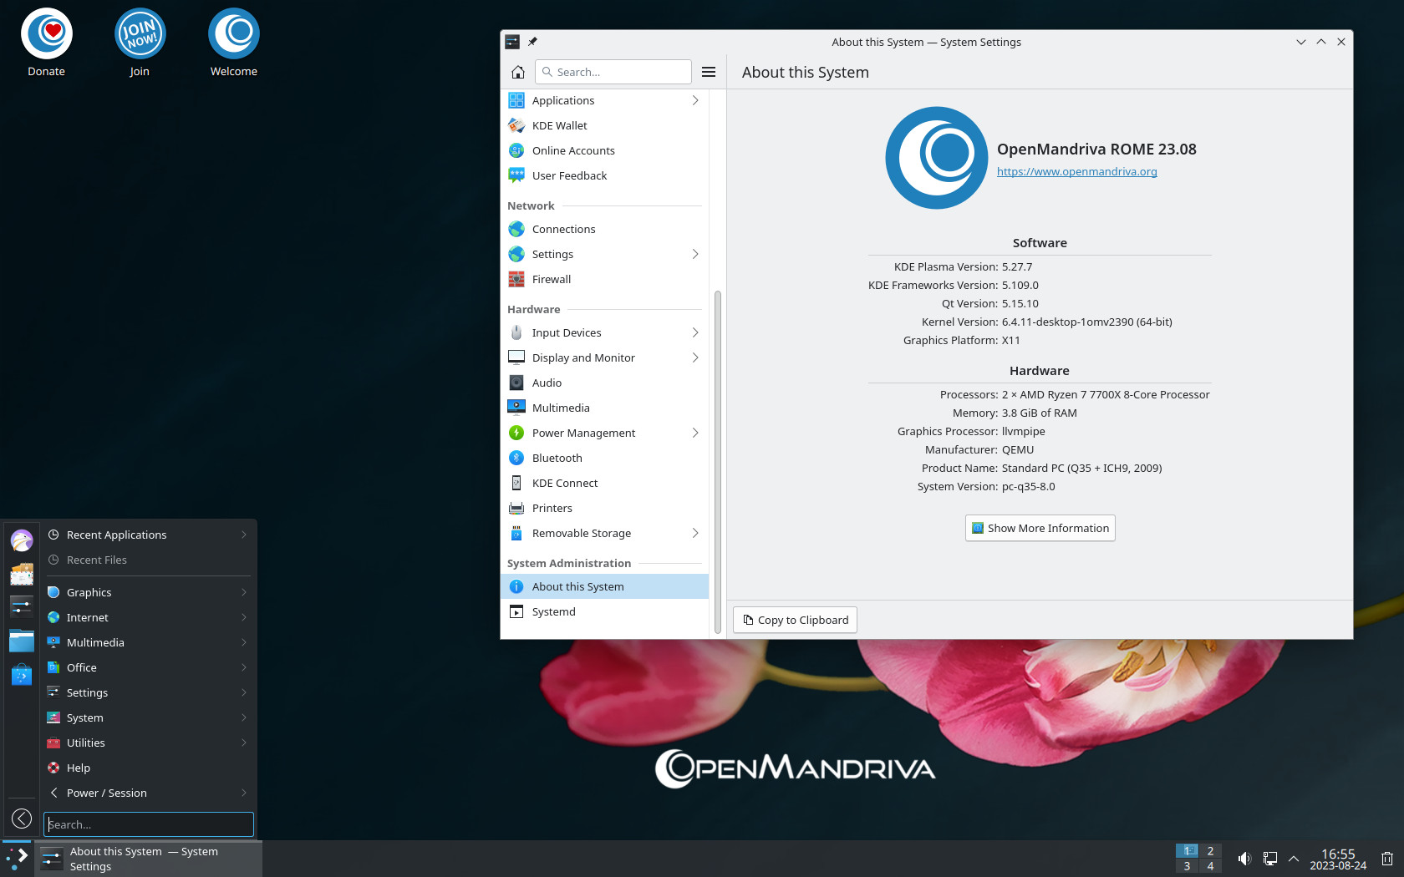This screenshot has width=1404, height=877.
Task: Open the file manager favorite in launcher
Action: (x=22, y=641)
